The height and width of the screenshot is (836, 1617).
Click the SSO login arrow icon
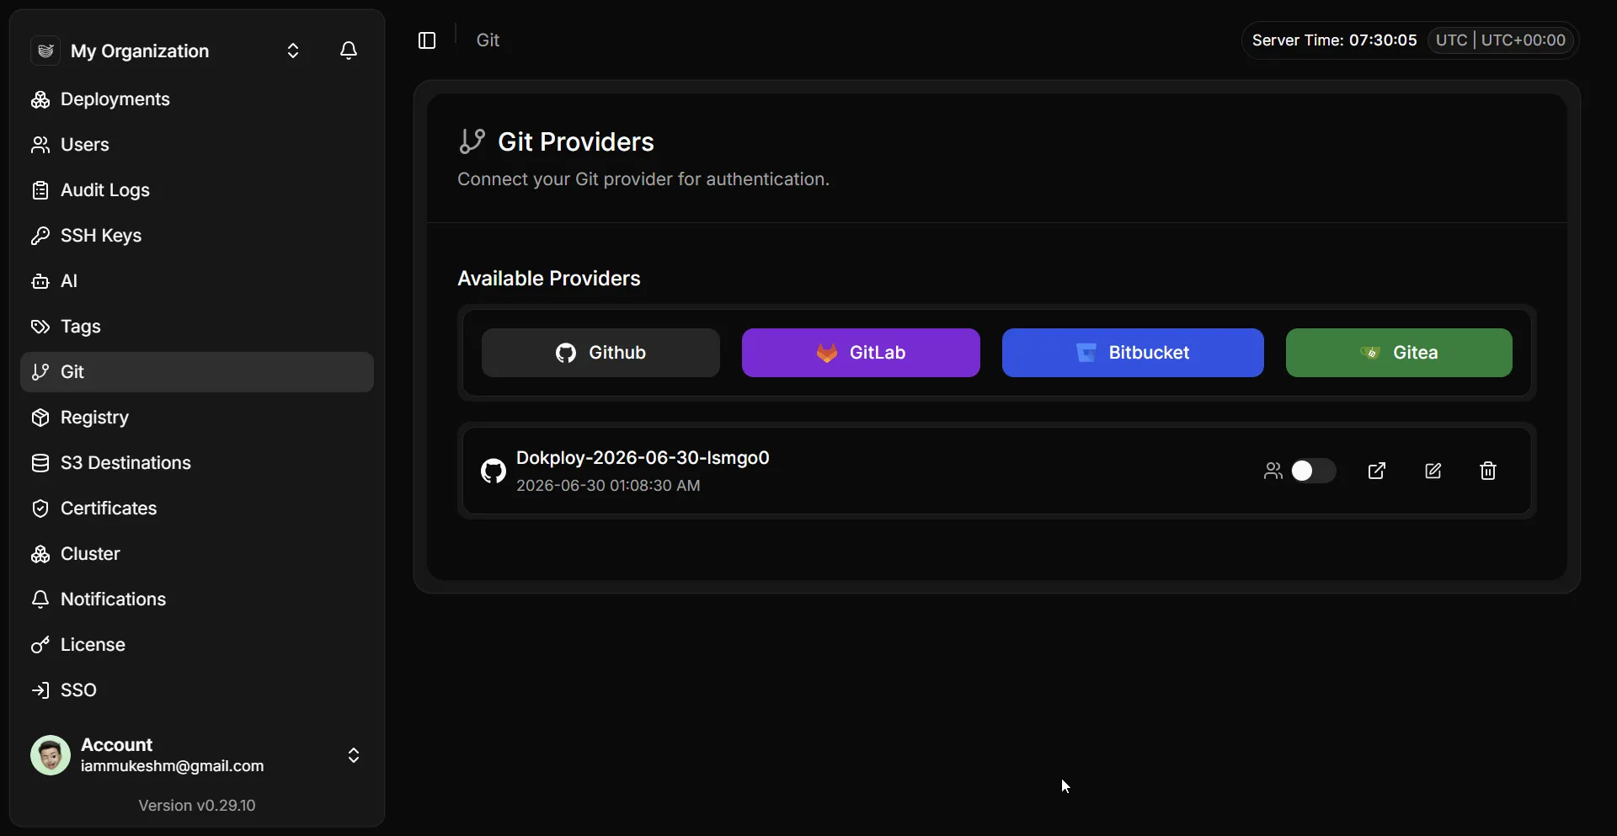click(40, 690)
